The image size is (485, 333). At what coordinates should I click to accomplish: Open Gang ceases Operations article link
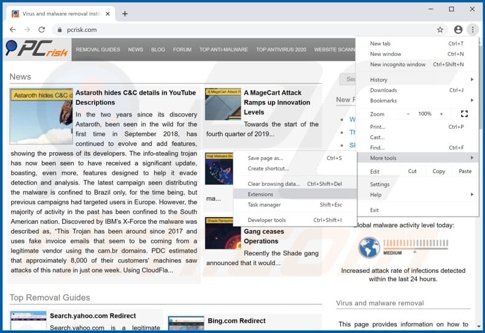coord(264,236)
